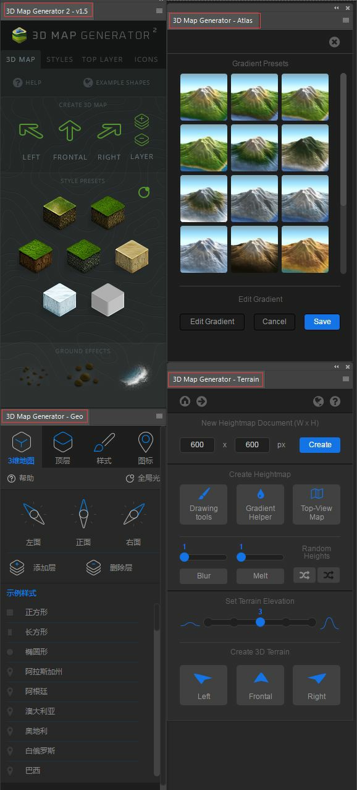This screenshot has height=790, width=357.
Task: Select the sand cube style preset
Action: [132, 257]
